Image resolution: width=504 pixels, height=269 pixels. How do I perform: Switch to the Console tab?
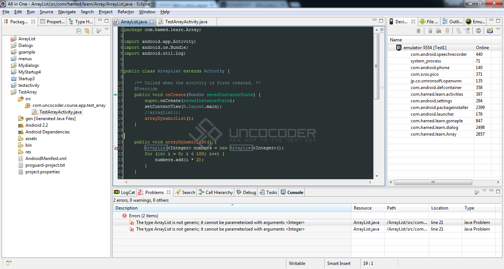292,192
